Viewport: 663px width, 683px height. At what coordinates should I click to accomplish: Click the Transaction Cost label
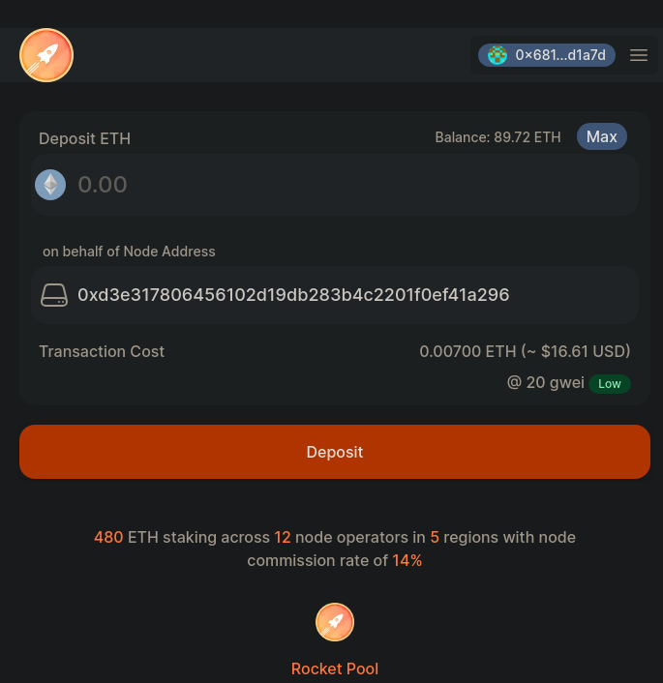(x=102, y=351)
